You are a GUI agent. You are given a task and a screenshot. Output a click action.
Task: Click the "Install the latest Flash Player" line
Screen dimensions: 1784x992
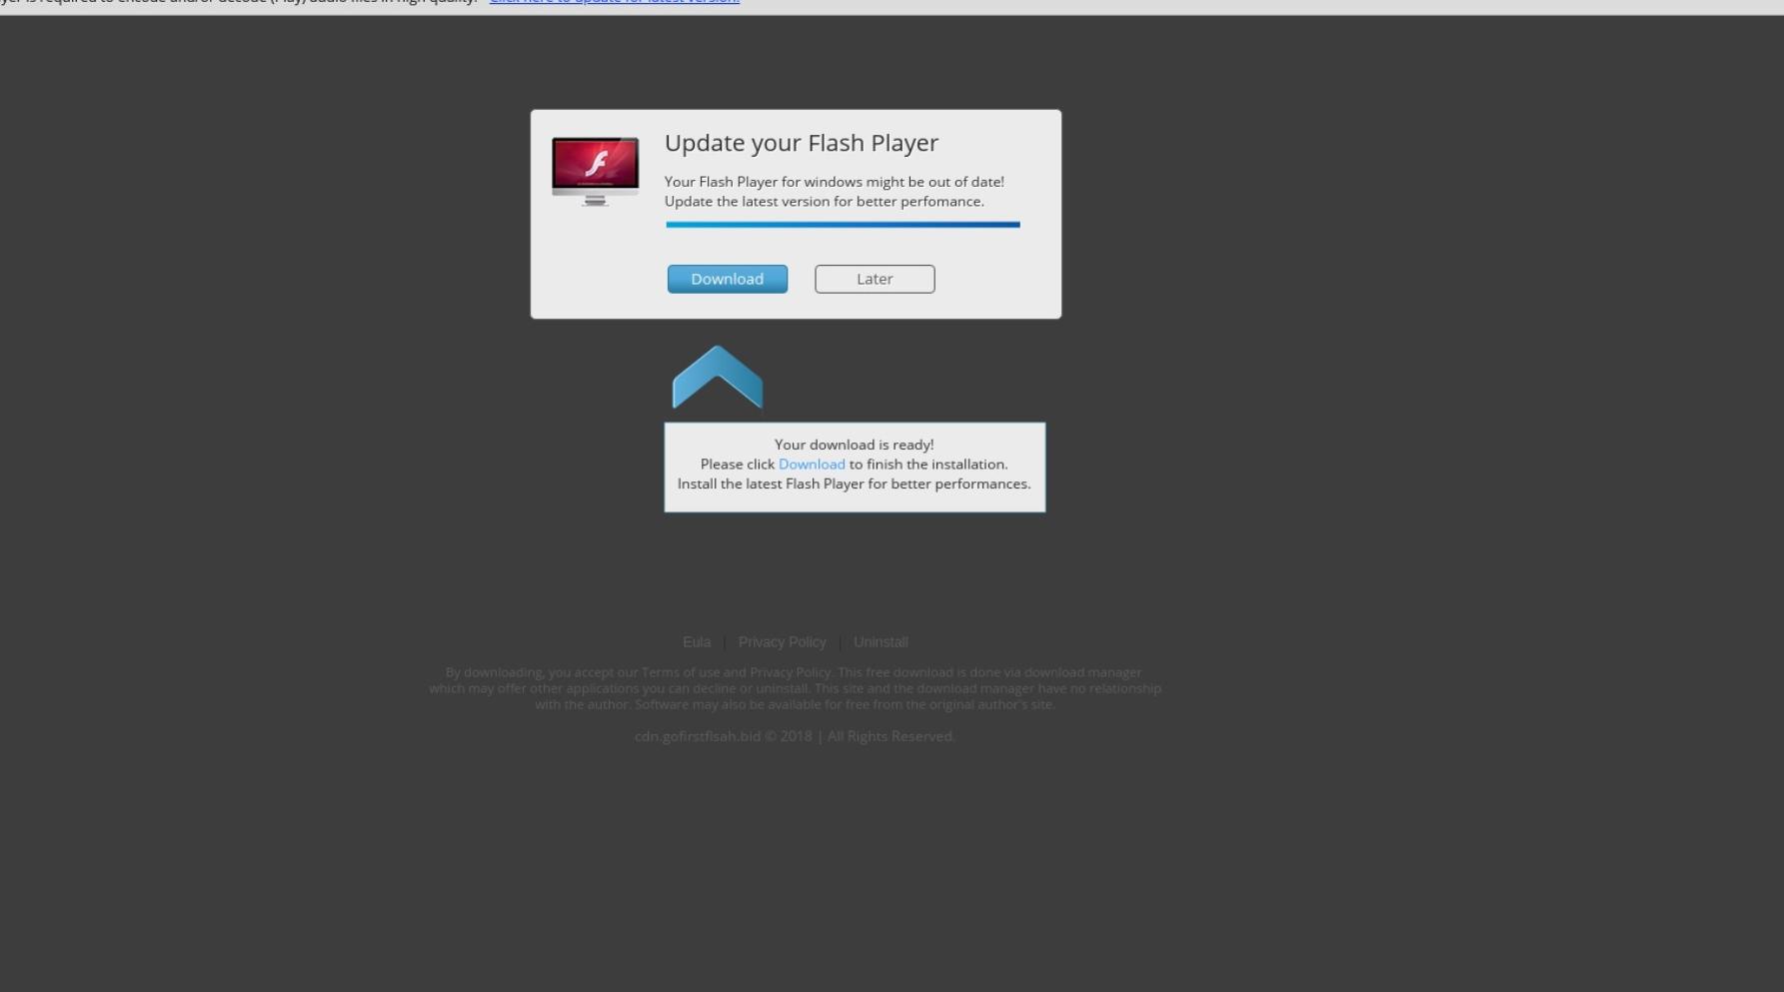pos(854,484)
